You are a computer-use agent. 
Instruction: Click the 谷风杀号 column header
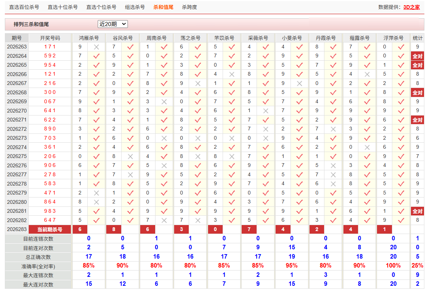(123, 38)
